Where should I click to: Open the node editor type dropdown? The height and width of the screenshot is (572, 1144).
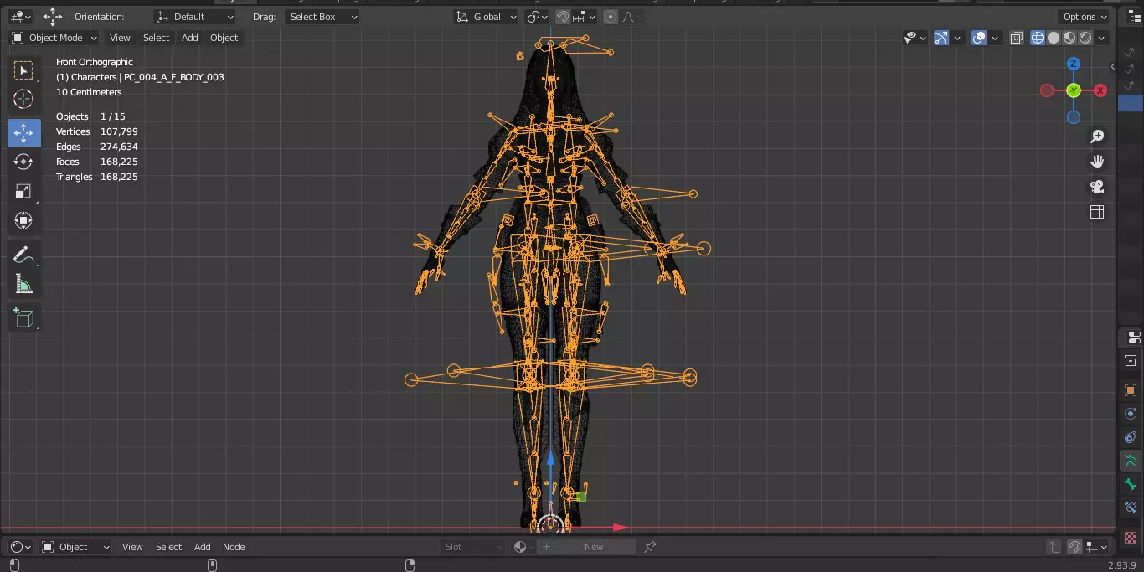20,547
